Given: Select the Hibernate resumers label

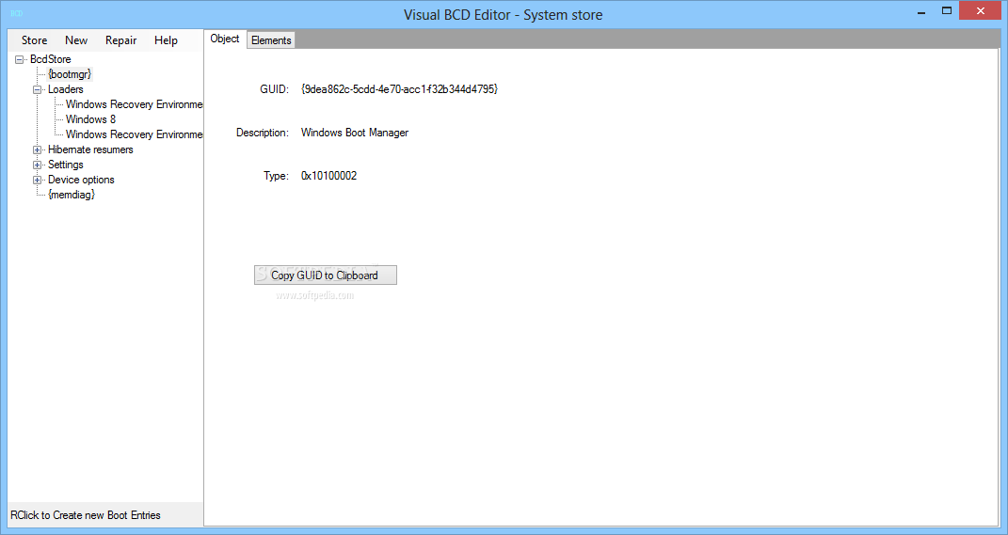Looking at the screenshot, I should click(x=90, y=149).
